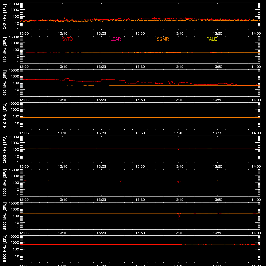This screenshot has height=266, width=266.
Task: Click the 10000 tick value on 15400 MHz axis
Action: pyautogui.click(x=14, y=237)
